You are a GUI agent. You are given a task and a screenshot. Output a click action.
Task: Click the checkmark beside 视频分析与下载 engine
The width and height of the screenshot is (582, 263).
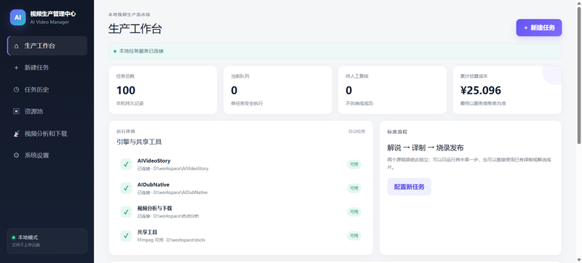coord(126,212)
